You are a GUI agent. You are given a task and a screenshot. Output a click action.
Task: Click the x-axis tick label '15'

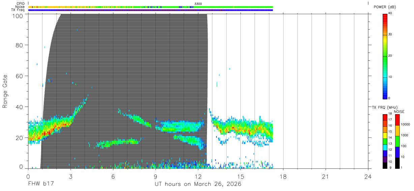241,177
